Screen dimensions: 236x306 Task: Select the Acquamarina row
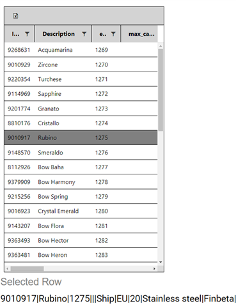click(x=81, y=50)
